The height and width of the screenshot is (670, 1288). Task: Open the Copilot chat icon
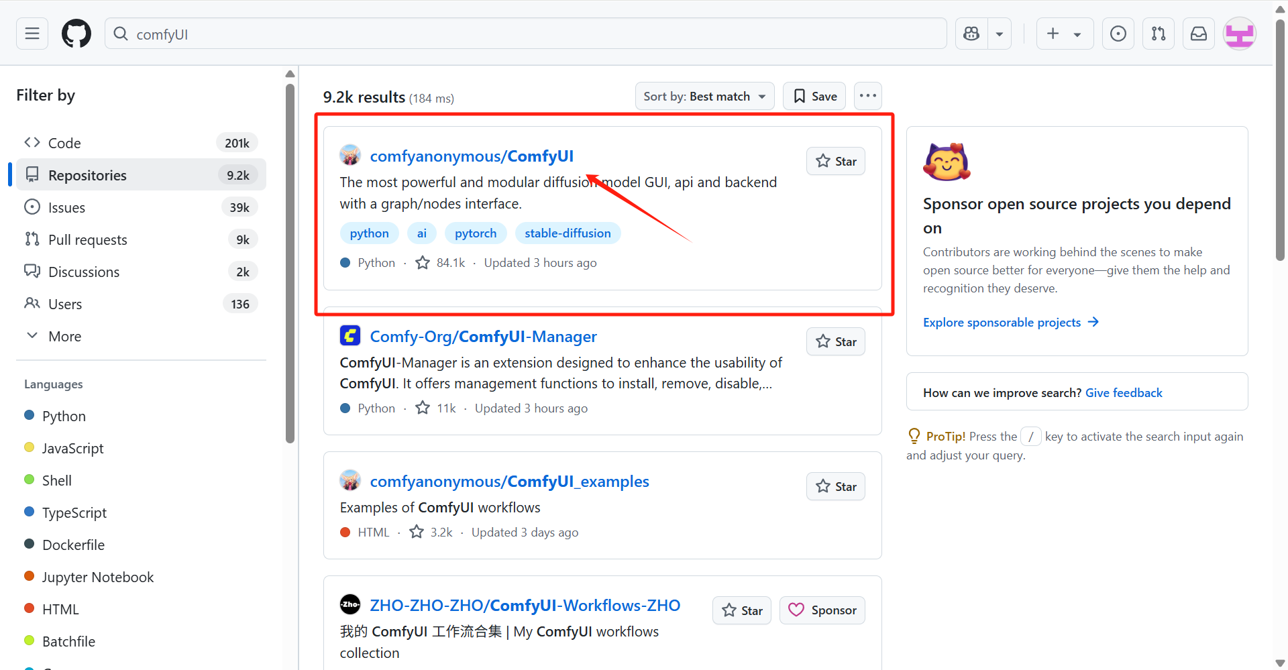click(971, 34)
